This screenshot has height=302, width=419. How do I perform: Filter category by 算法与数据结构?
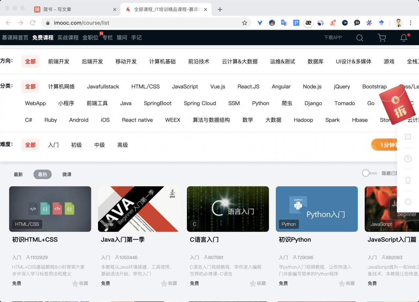click(x=211, y=120)
